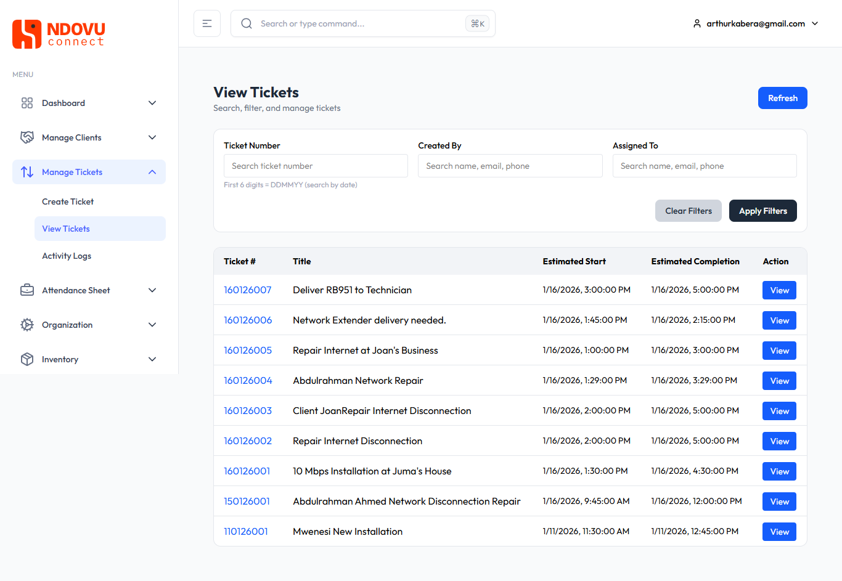Image resolution: width=842 pixels, height=581 pixels.
Task: Click the hamburger menu icon
Action: pos(206,23)
